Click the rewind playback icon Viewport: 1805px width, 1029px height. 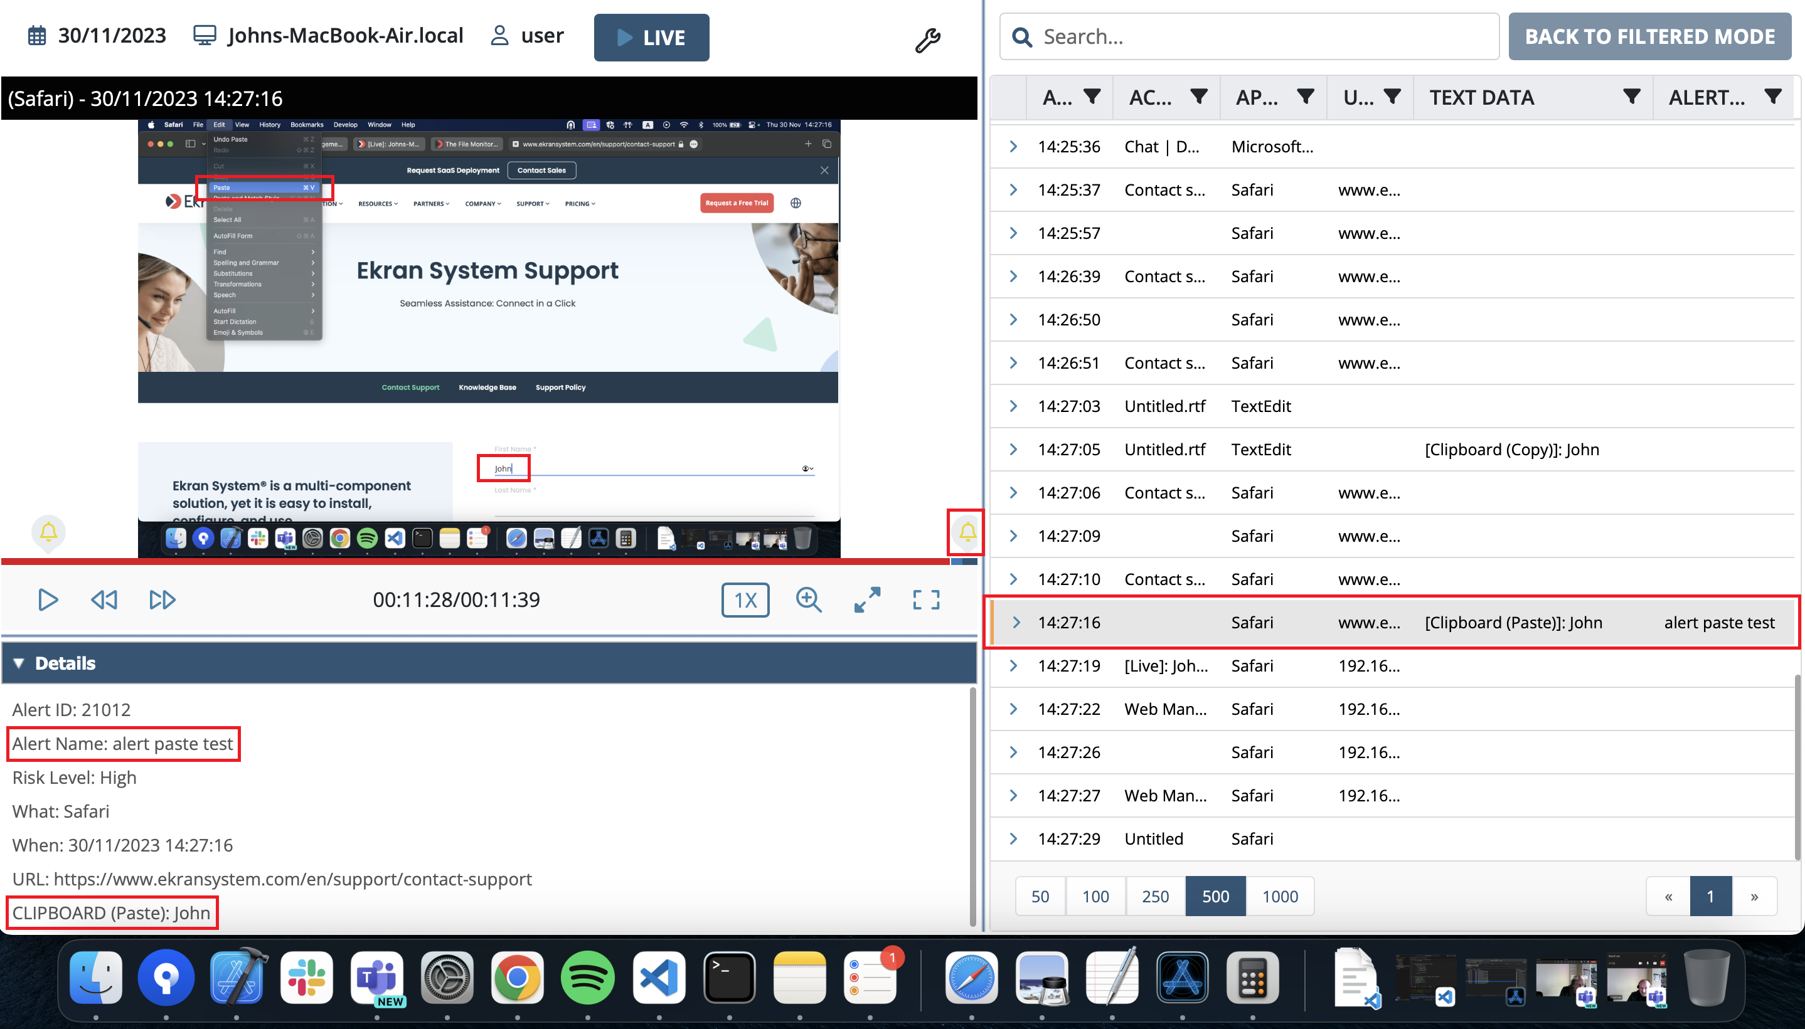pos(104,600)
